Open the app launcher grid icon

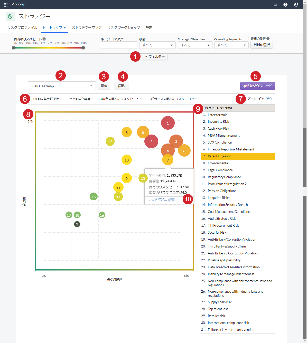(6, 5)
